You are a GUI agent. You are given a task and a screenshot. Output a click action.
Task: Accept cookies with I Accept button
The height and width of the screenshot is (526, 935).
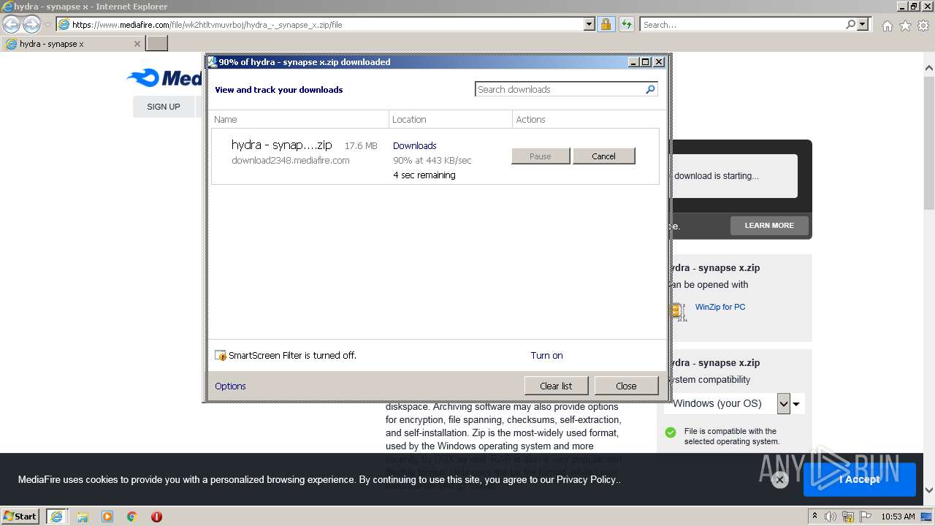(x=860, y=479)
